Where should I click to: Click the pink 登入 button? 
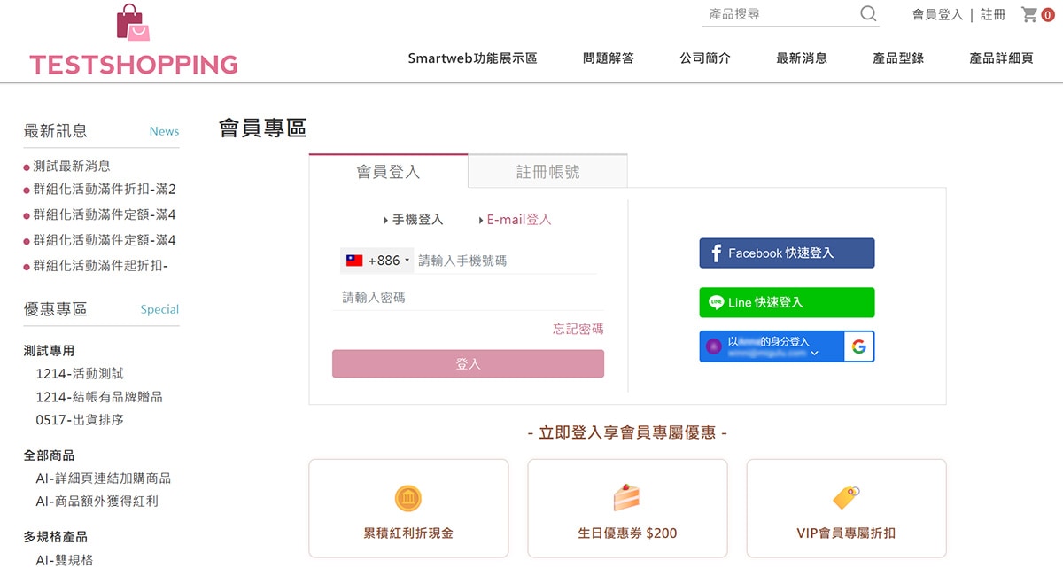coord(468,364)
